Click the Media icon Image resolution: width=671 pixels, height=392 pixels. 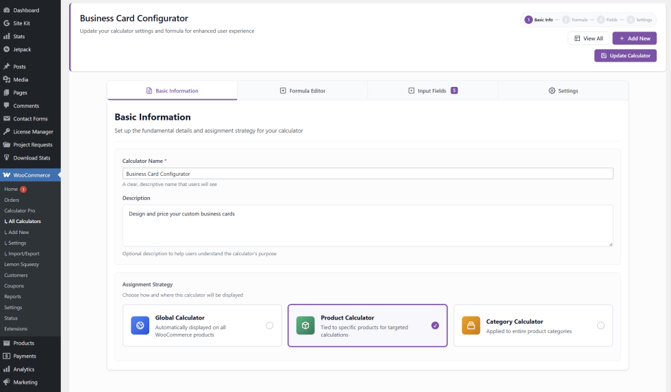pos(6,79)
